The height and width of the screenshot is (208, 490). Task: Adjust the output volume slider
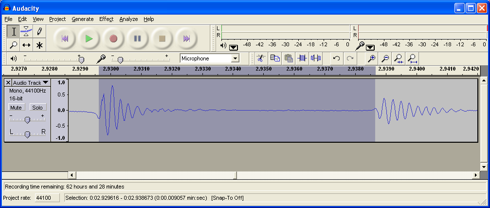point(81,59)
